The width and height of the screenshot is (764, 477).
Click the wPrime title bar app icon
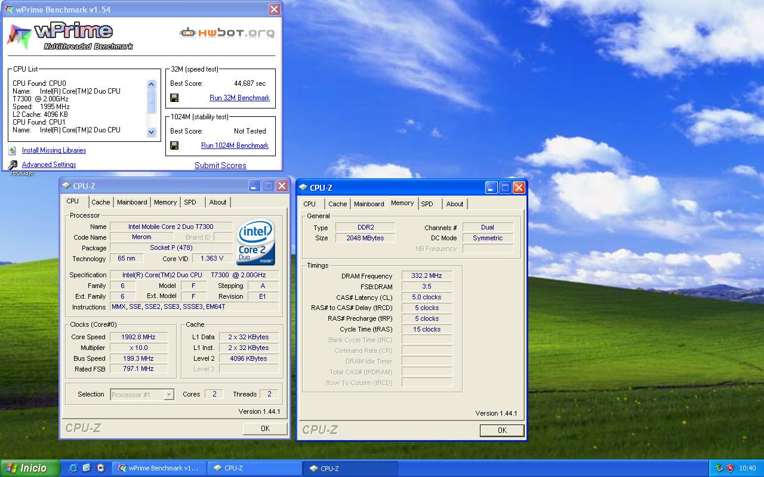(x=9, y=9)
